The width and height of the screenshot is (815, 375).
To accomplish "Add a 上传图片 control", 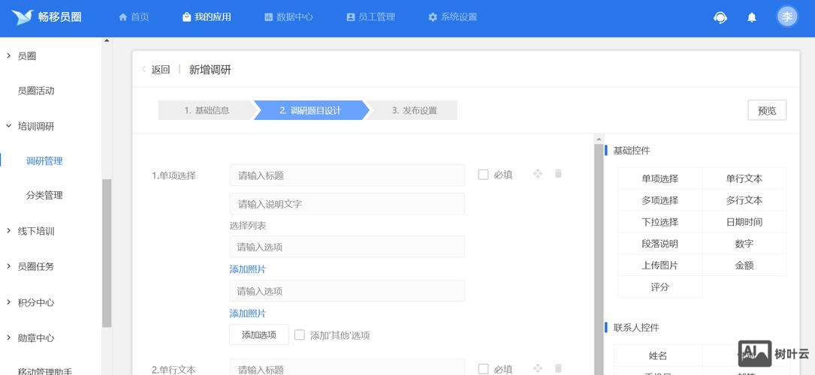I will click(x=660, y=265).
